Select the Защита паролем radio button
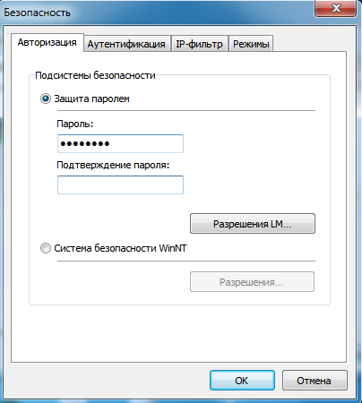362x403 pixels. point(46,99)
